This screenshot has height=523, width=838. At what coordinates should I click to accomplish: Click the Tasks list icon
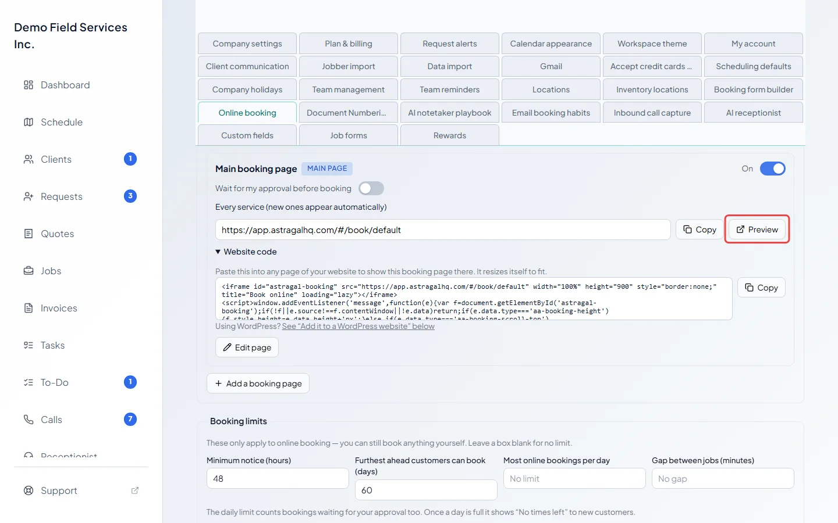coord(29,345)
